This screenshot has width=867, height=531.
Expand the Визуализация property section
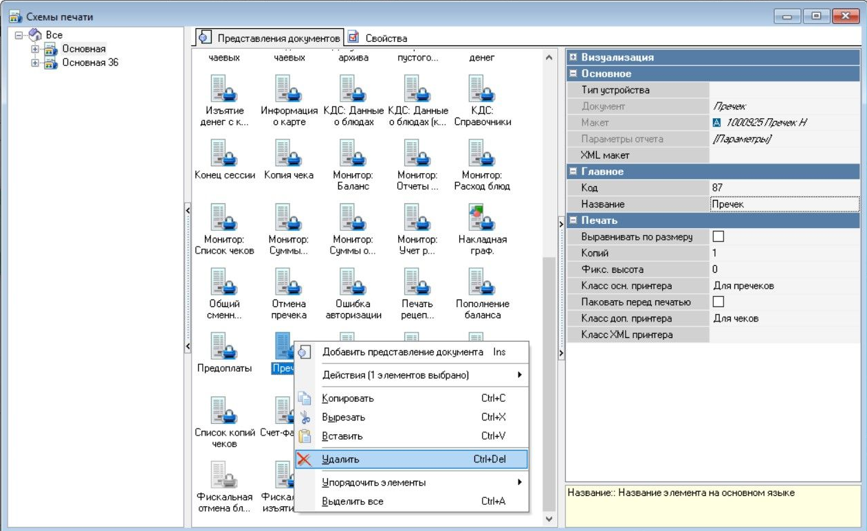573,58
